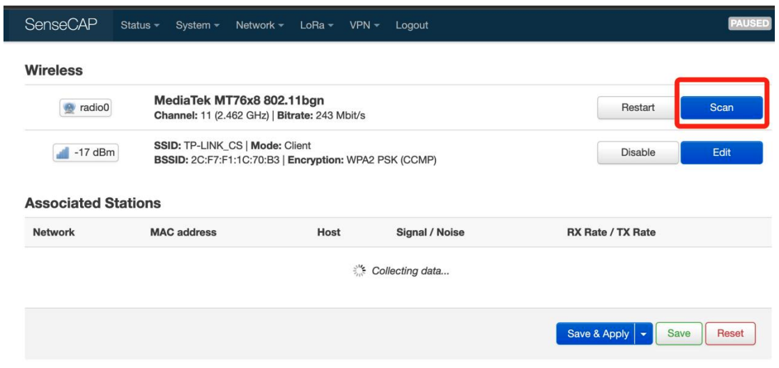Viewport: 779px width, 368px height.
Task: Restart the radio0 wireless device
Action: coord(638,108)
